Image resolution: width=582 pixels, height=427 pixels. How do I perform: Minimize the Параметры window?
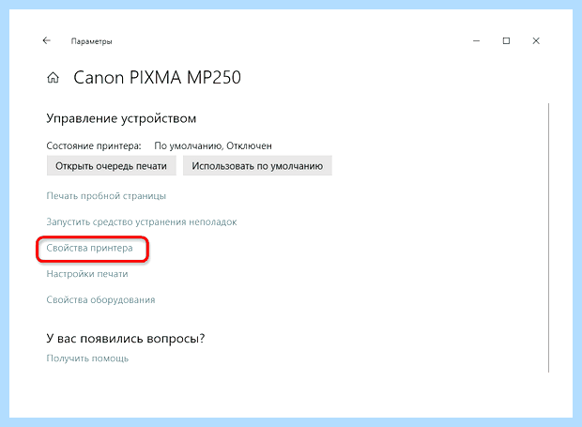click(476, 40)
